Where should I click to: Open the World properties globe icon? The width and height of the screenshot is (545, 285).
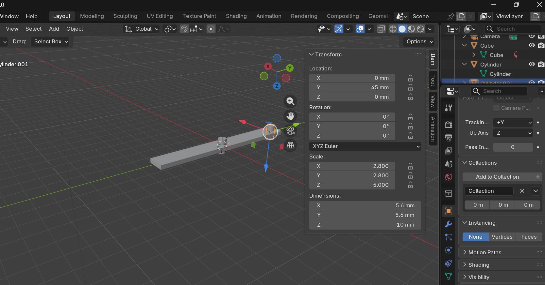point(449,177)
